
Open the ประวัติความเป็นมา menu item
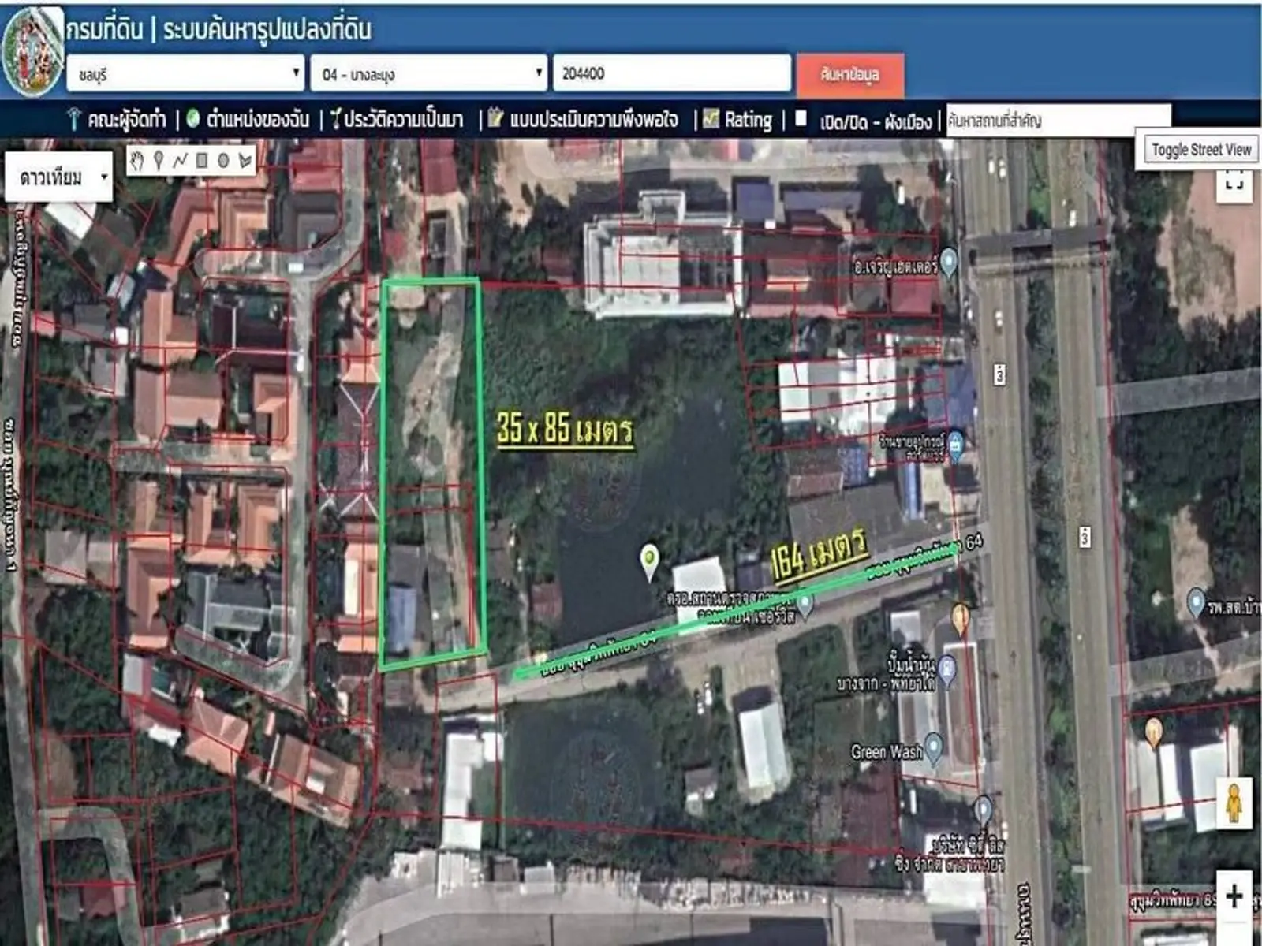(x=403, y=119)
